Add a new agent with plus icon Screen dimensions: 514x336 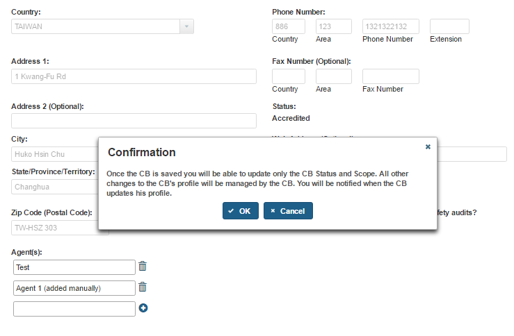point(143,308)
